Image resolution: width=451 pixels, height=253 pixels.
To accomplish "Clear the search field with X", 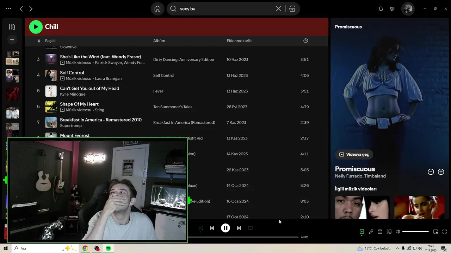I will (x=278, y=9).
